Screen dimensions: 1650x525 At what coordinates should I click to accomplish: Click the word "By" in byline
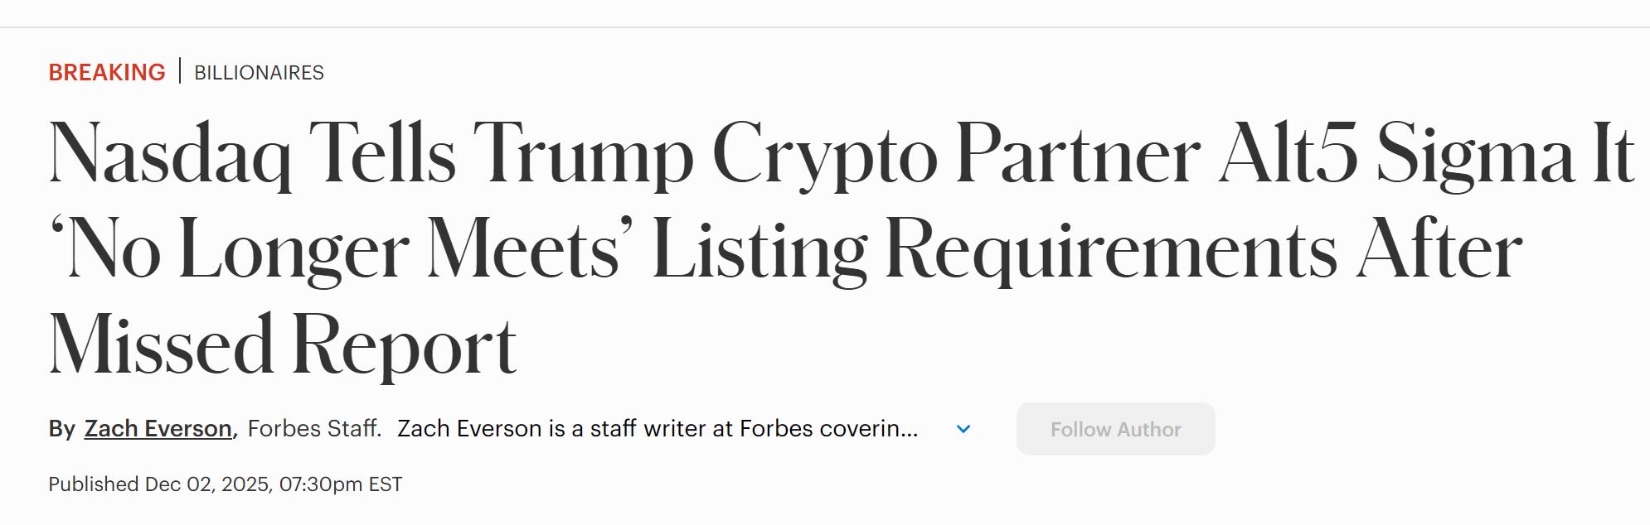pos(62,429)
